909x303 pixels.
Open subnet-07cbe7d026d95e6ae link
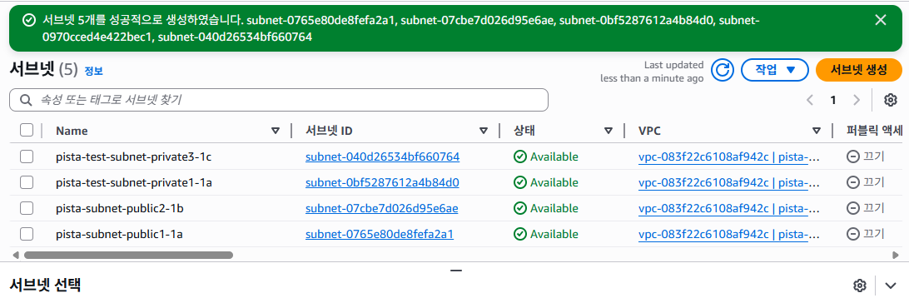(382, 208)
